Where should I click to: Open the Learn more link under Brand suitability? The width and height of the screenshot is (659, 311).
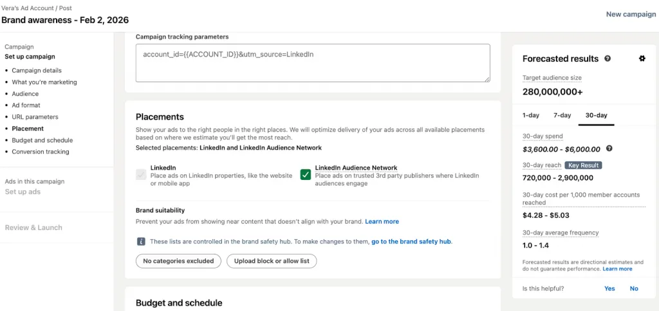click(382, 221)
